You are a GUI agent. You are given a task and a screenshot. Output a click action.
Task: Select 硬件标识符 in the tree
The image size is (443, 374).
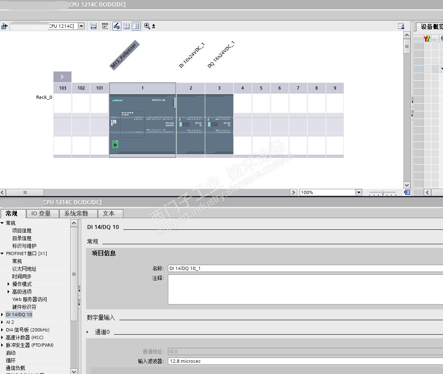tap(24, 307)
